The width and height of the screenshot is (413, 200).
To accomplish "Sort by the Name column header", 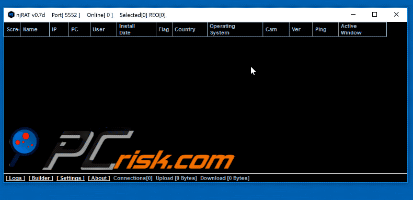I will 35,29.
